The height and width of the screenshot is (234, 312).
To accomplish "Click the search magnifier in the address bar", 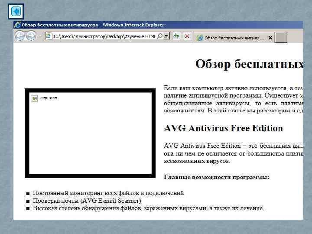I will click(x=160, y=36).
